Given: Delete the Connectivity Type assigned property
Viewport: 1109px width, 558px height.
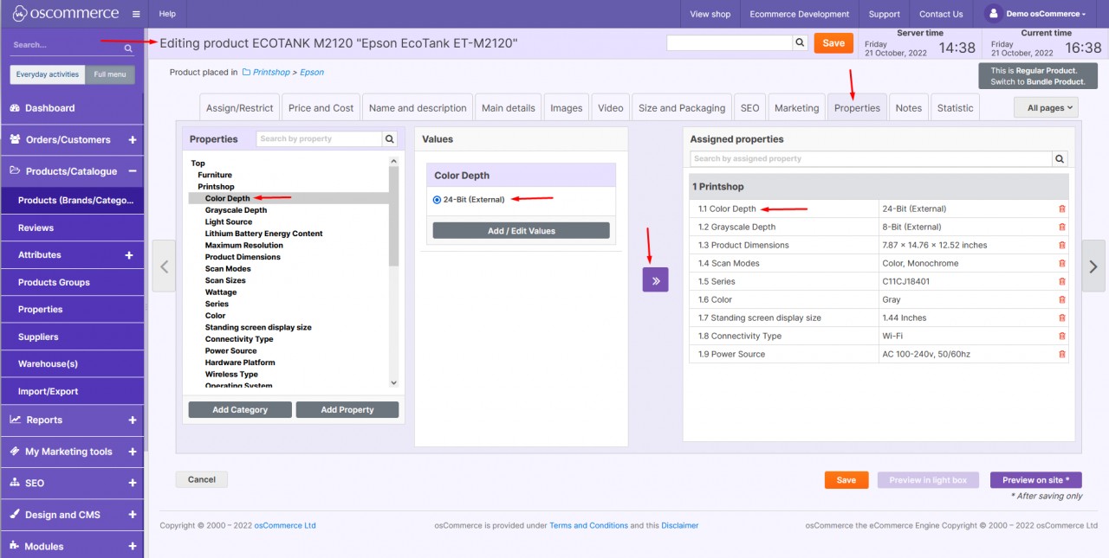Looking at the screenshot, I should point(1062,337).
